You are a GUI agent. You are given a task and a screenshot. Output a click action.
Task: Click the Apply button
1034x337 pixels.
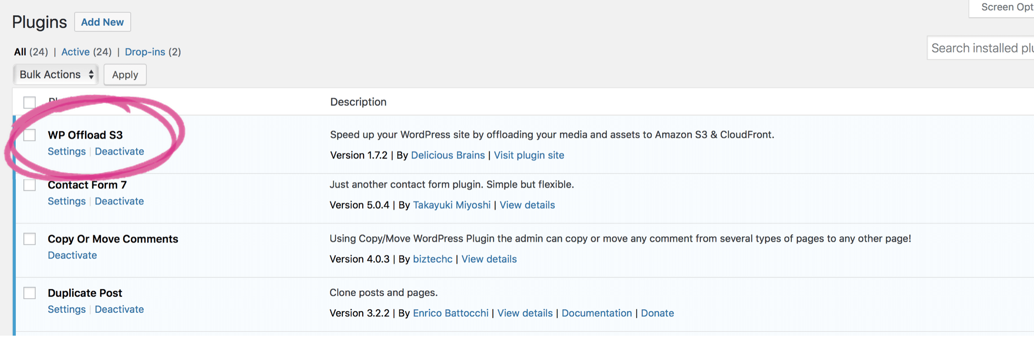click(x=125, y=75)
